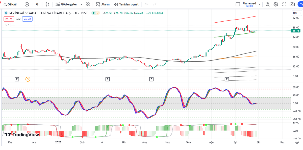This screenshot has width=303, height=150.
Task: Click the earnings E marker near May
Action: (x=151, y=79)
